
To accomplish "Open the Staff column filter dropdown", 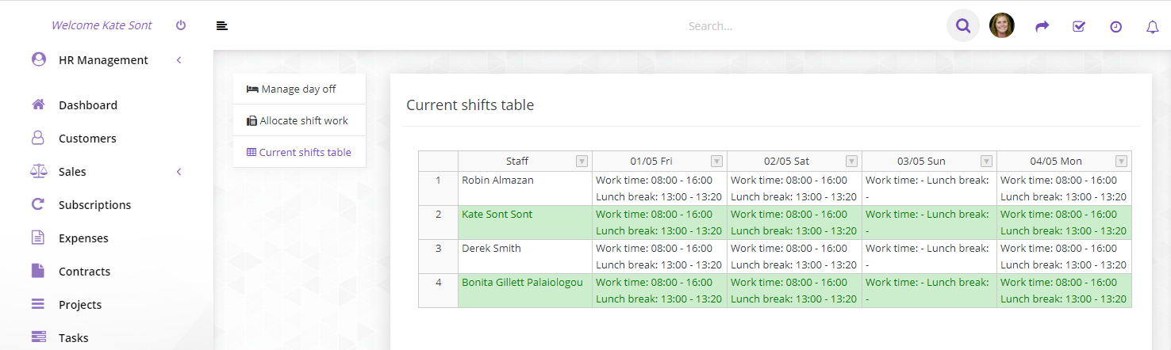I will click(582, 162).
